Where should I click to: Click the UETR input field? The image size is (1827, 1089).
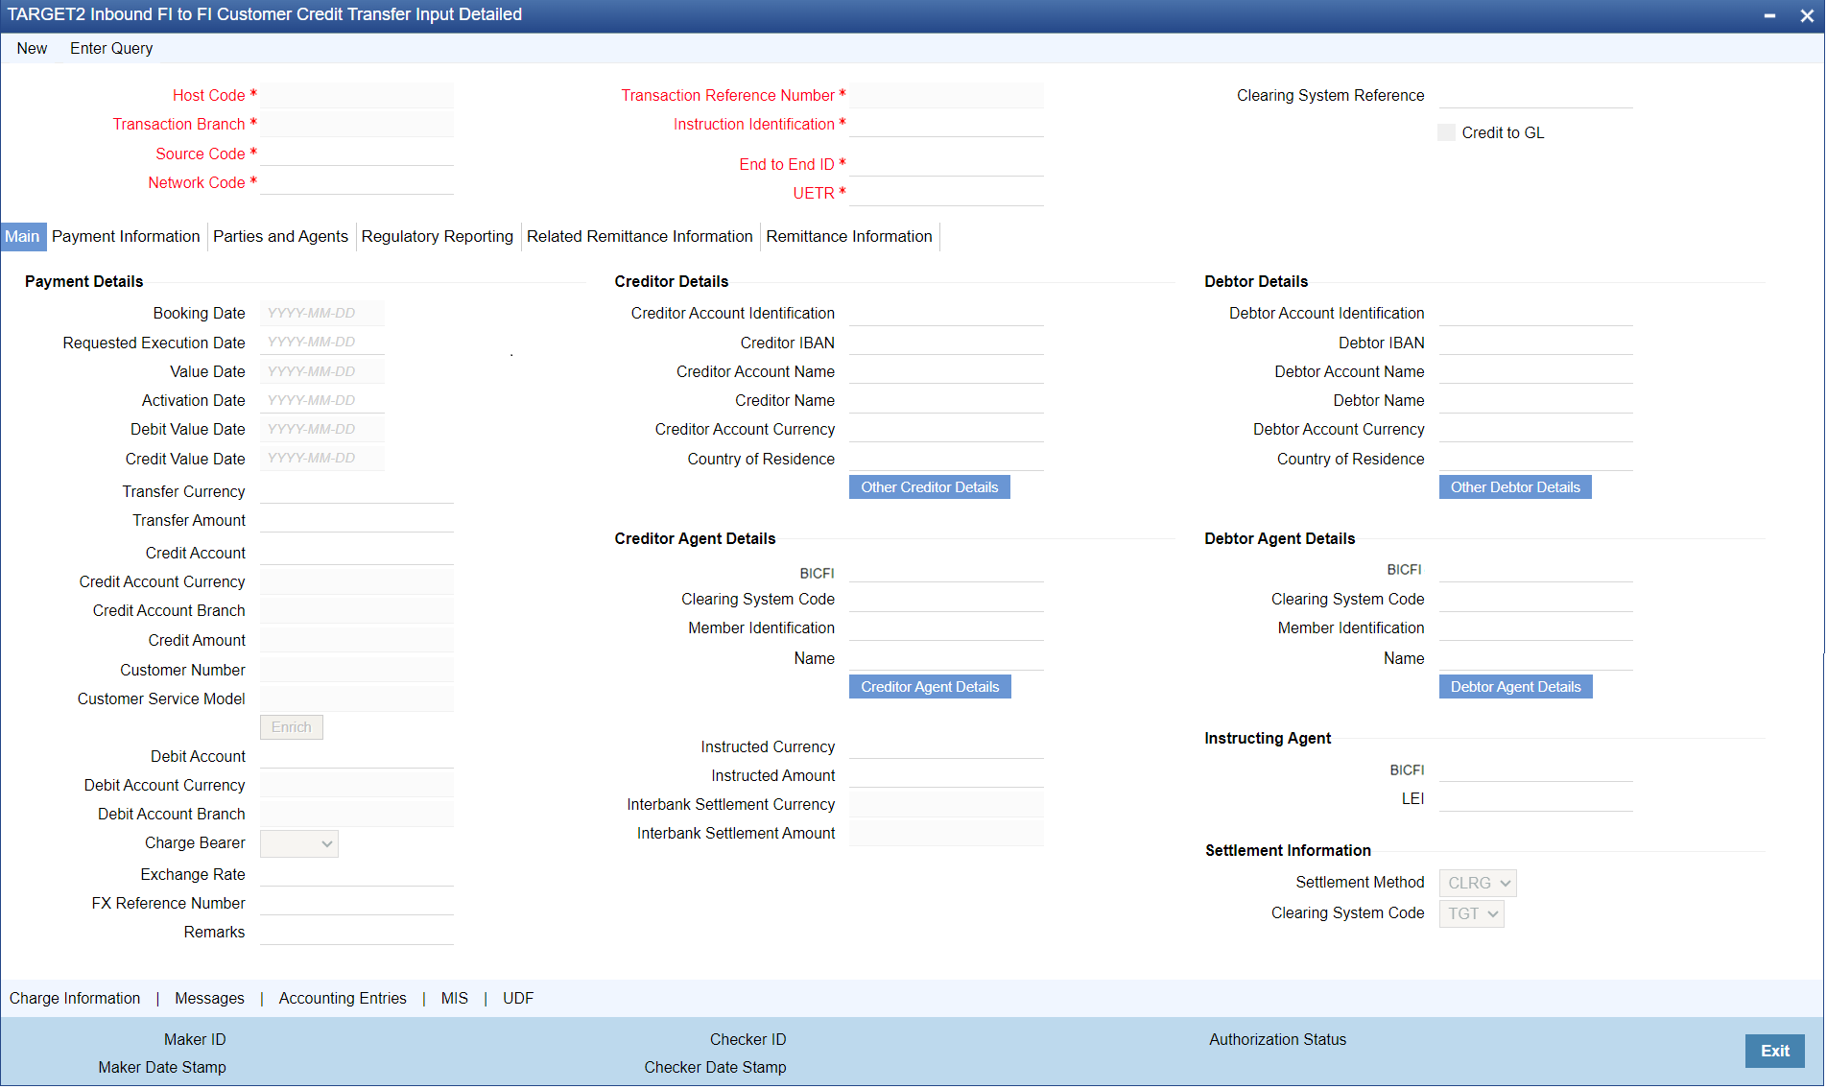pos(946,194)
